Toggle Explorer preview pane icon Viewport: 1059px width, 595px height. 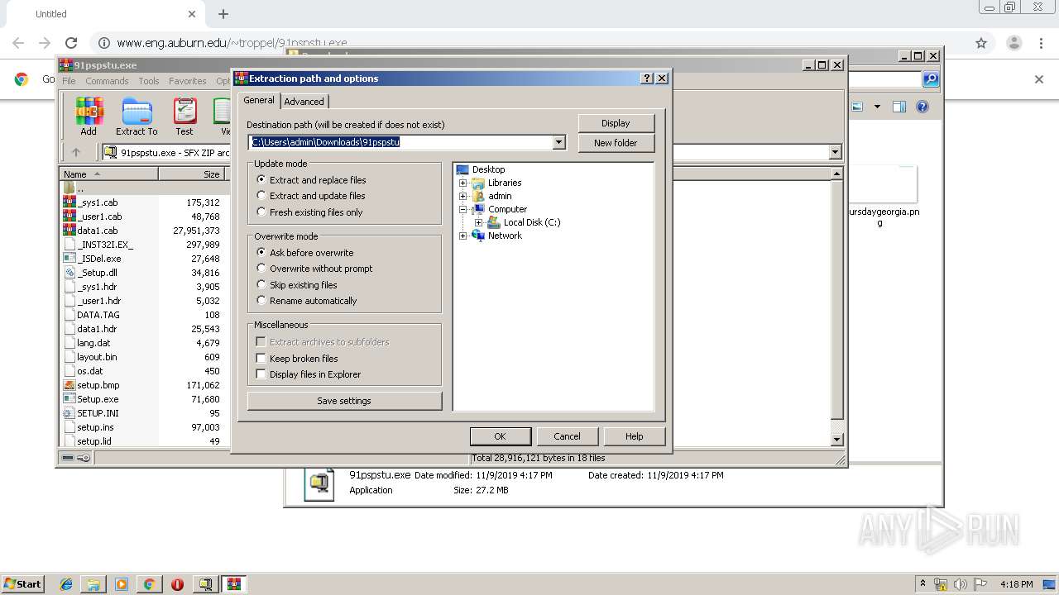[x=899, y=107]
